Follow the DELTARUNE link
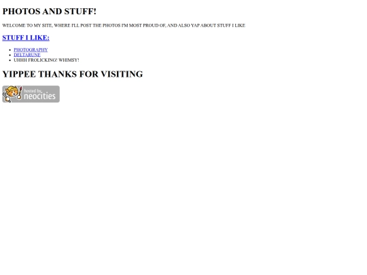The image size is (367, 275). [27, 55]
